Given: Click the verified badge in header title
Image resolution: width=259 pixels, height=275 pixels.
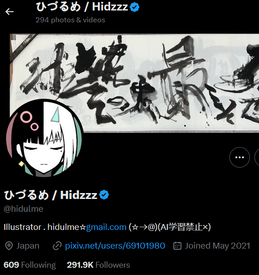Looking at the screenshot, I should [x=134, y=7].
